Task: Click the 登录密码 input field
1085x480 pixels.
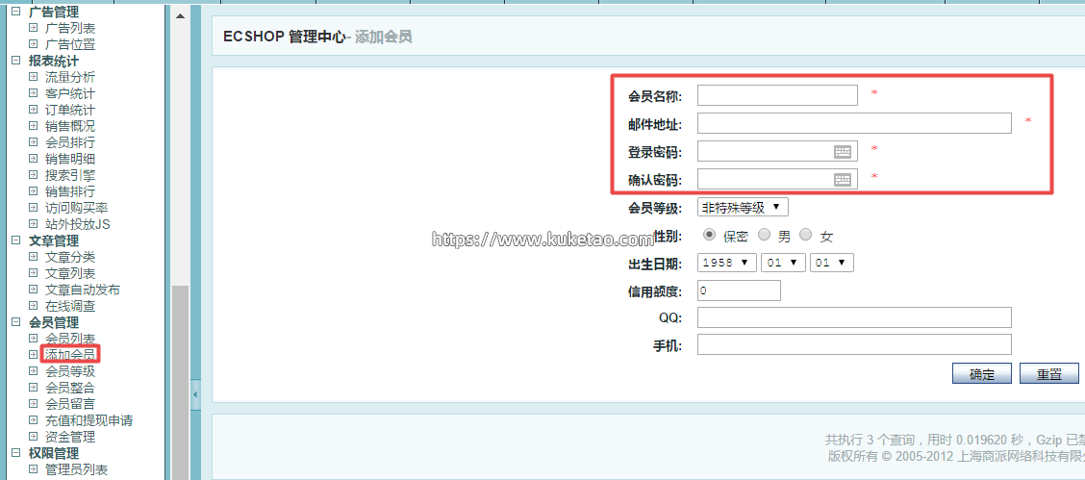Action: tap(777, 151)
